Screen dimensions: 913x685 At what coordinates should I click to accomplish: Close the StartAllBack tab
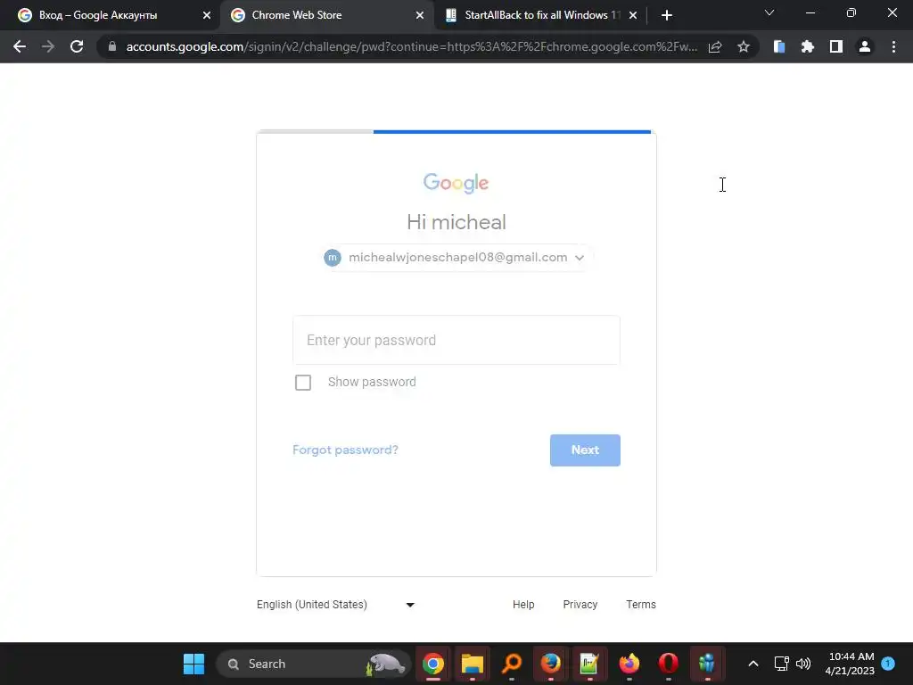pyautogui.click(x=633, y=15)
